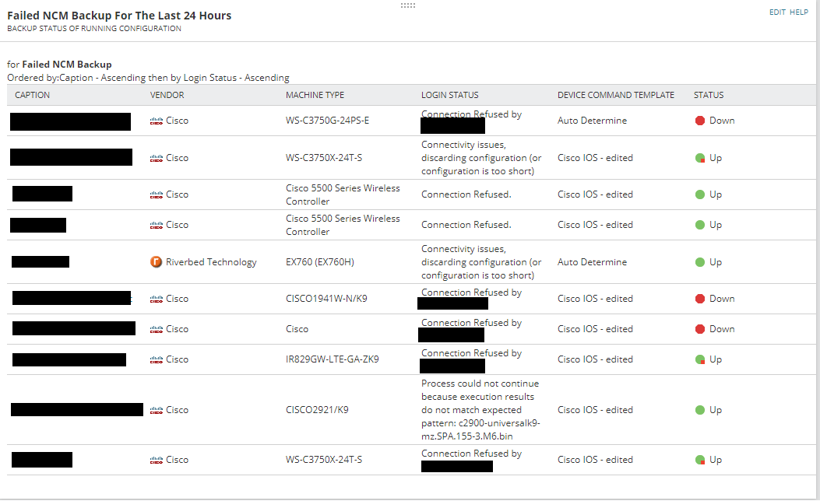Click Cisco icon in WS-C3750X-24T-S Connectivity issues row
This screenshot has height=501, width=820.
pyautogui.click(x=157, y=158)
